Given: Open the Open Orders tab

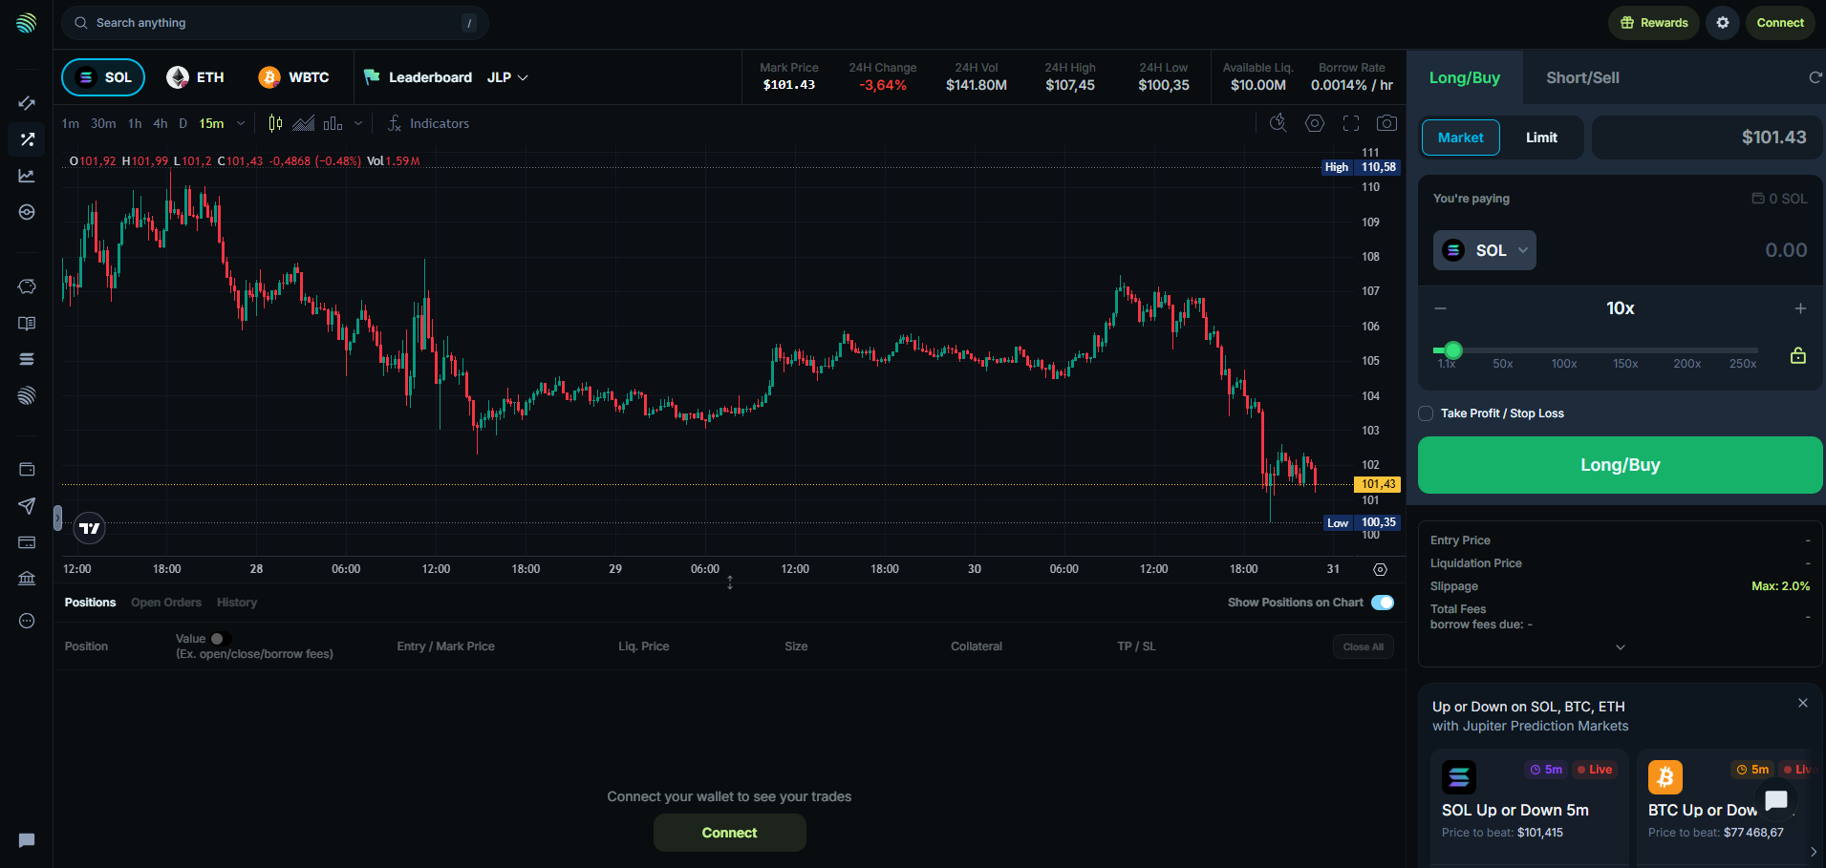Looking at the screenshot, I should click(166, 603).
